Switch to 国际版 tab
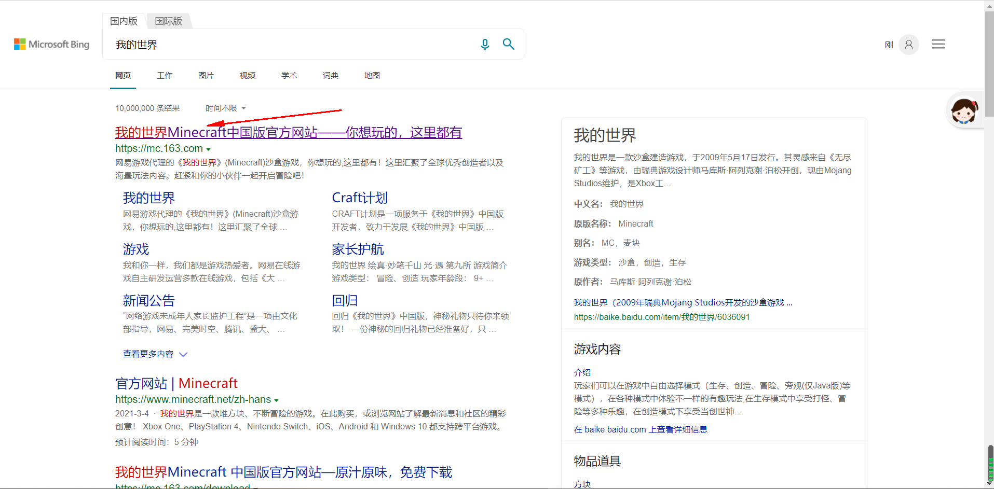 click(x=169, y=21)
